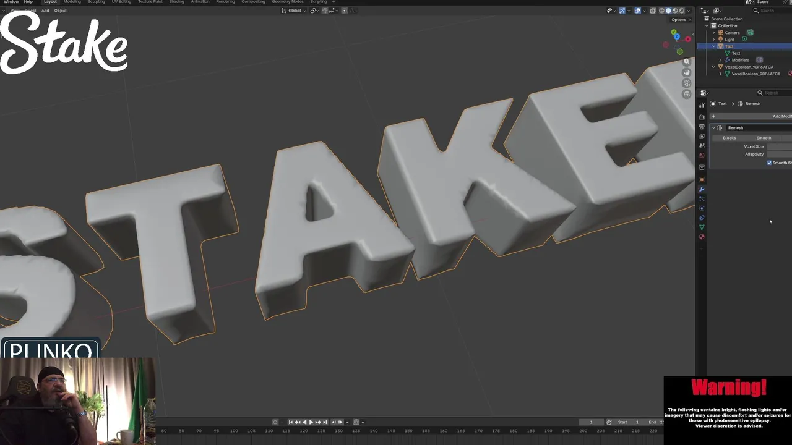Open the Object properties tab
Viewport: 792px width, 445px height.
point(702,179)
